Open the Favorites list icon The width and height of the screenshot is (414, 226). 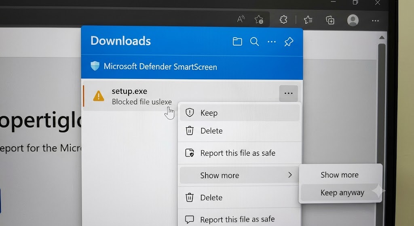click(x=308, y=20)
